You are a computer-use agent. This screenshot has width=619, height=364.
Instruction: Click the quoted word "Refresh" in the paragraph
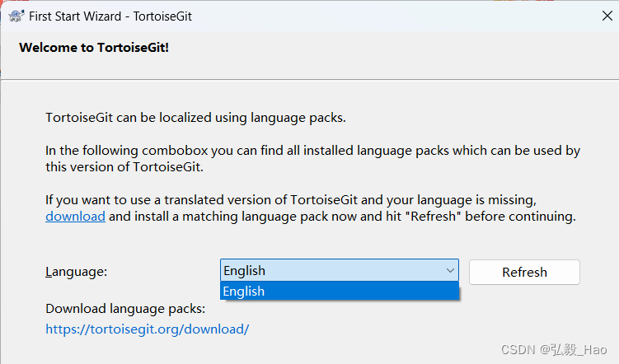point(429,217)
